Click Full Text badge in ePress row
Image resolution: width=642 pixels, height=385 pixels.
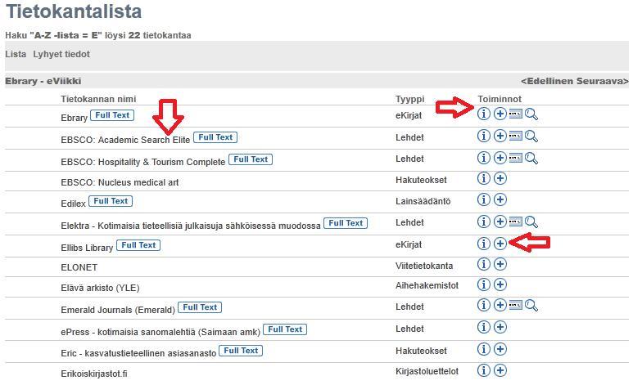pyautogui.click(x=285, y=329)
